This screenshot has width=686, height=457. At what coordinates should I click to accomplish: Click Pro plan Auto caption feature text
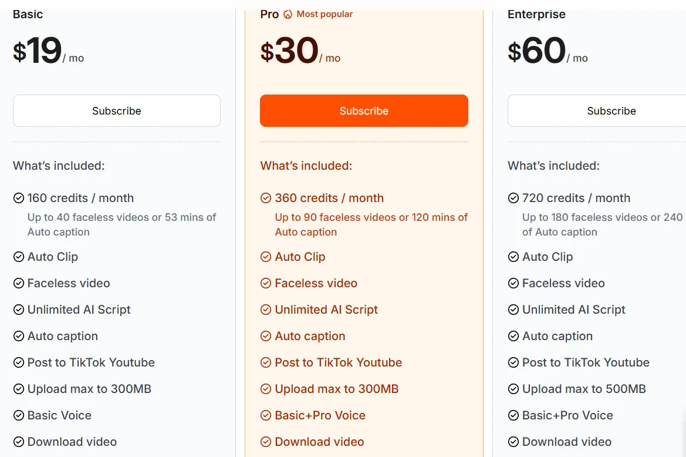310,336
